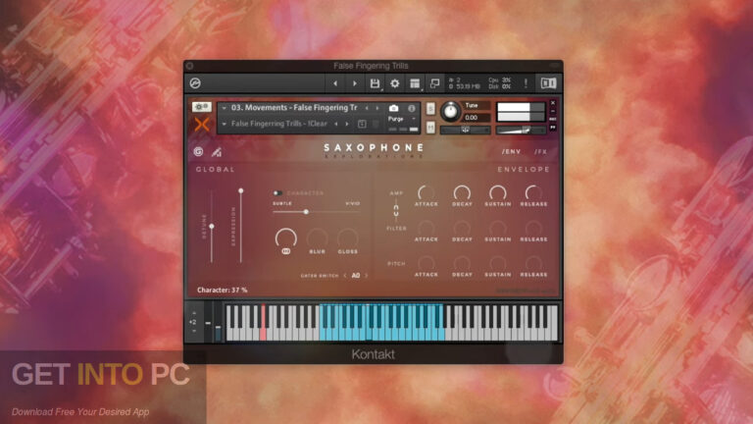Switch to the /ENV tab
The height and width of the screenshot is (424, 753).
pyautogui.click(x=511, y=151)
